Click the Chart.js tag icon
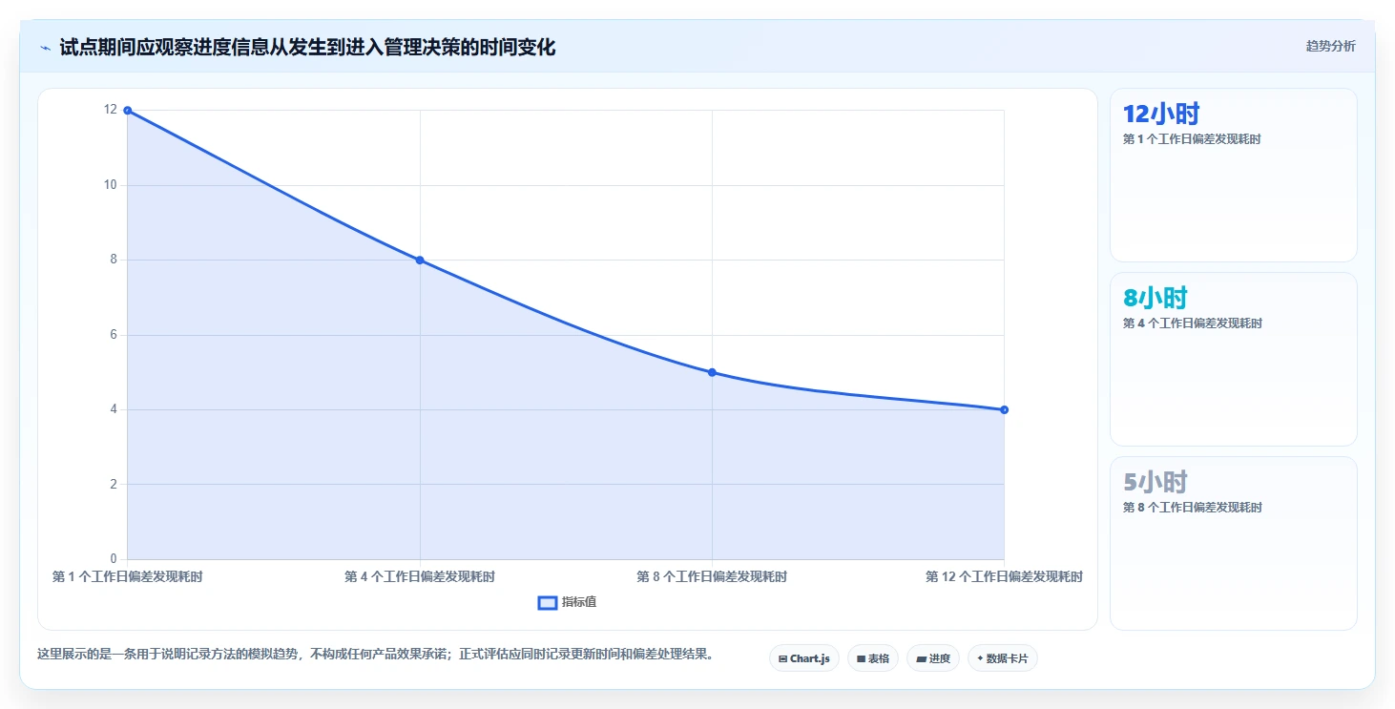 782,658
